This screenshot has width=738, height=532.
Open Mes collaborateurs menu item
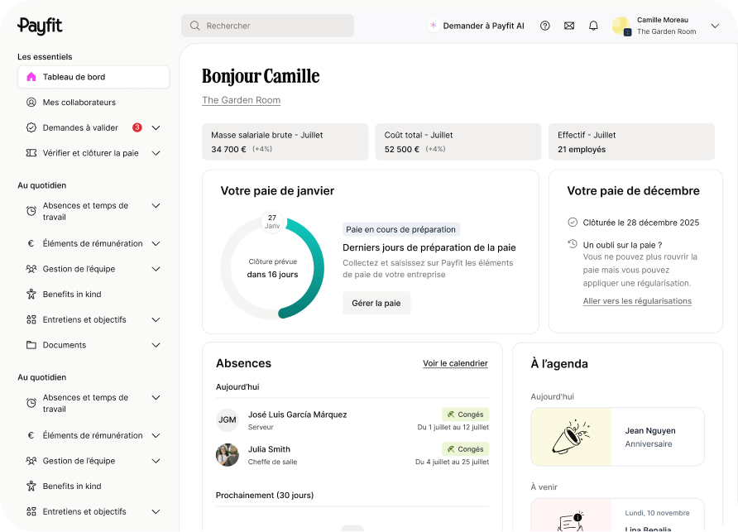[x=93, y=102]
